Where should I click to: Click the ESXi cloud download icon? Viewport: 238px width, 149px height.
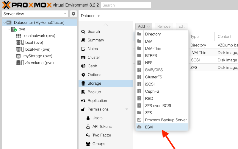(x=139, y=127)
